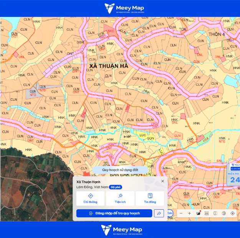Click Đăng nhập để tra quy hoạch
The width and height of the screenshot is (240, 238).
[114, 213]
